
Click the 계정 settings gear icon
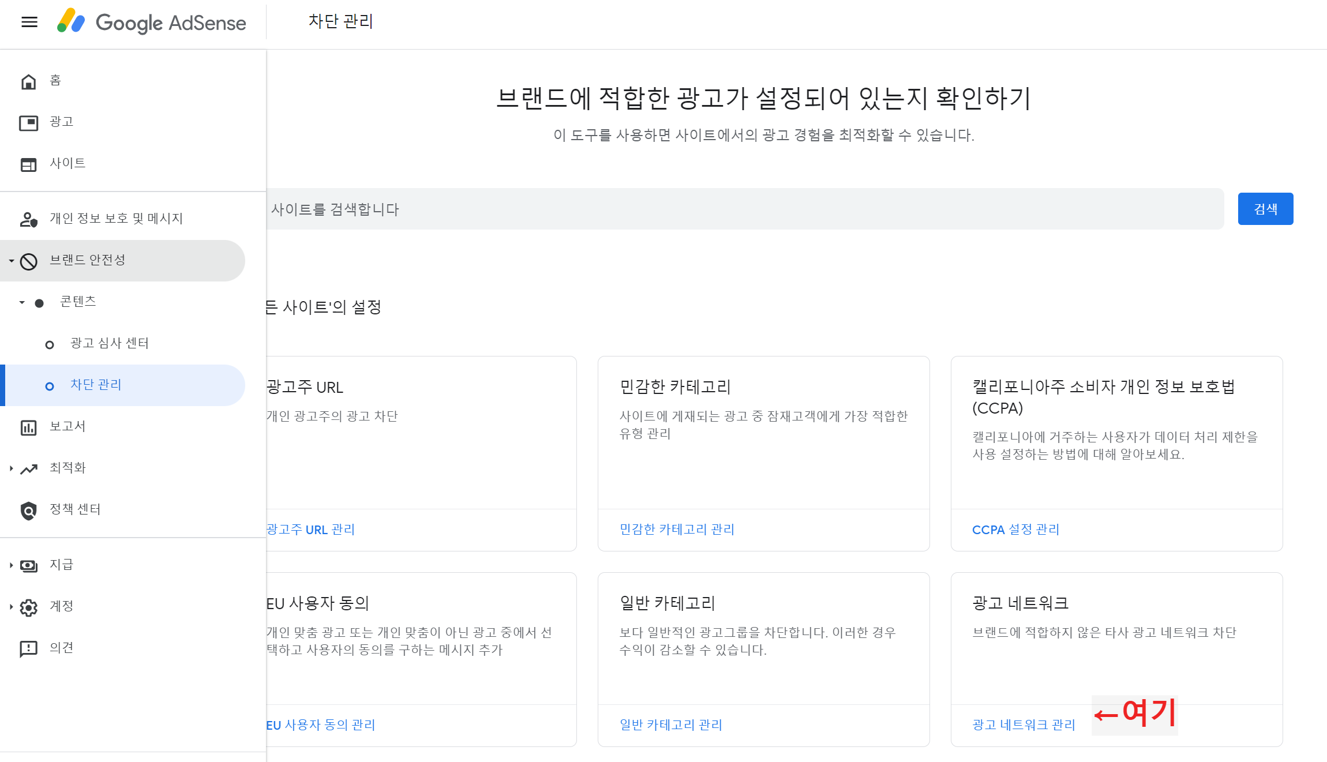point(29,606)
